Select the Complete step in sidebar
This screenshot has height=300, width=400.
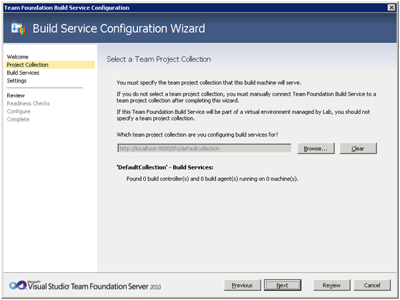tap(18, 119)
